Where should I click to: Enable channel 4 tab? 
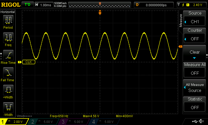105,122
